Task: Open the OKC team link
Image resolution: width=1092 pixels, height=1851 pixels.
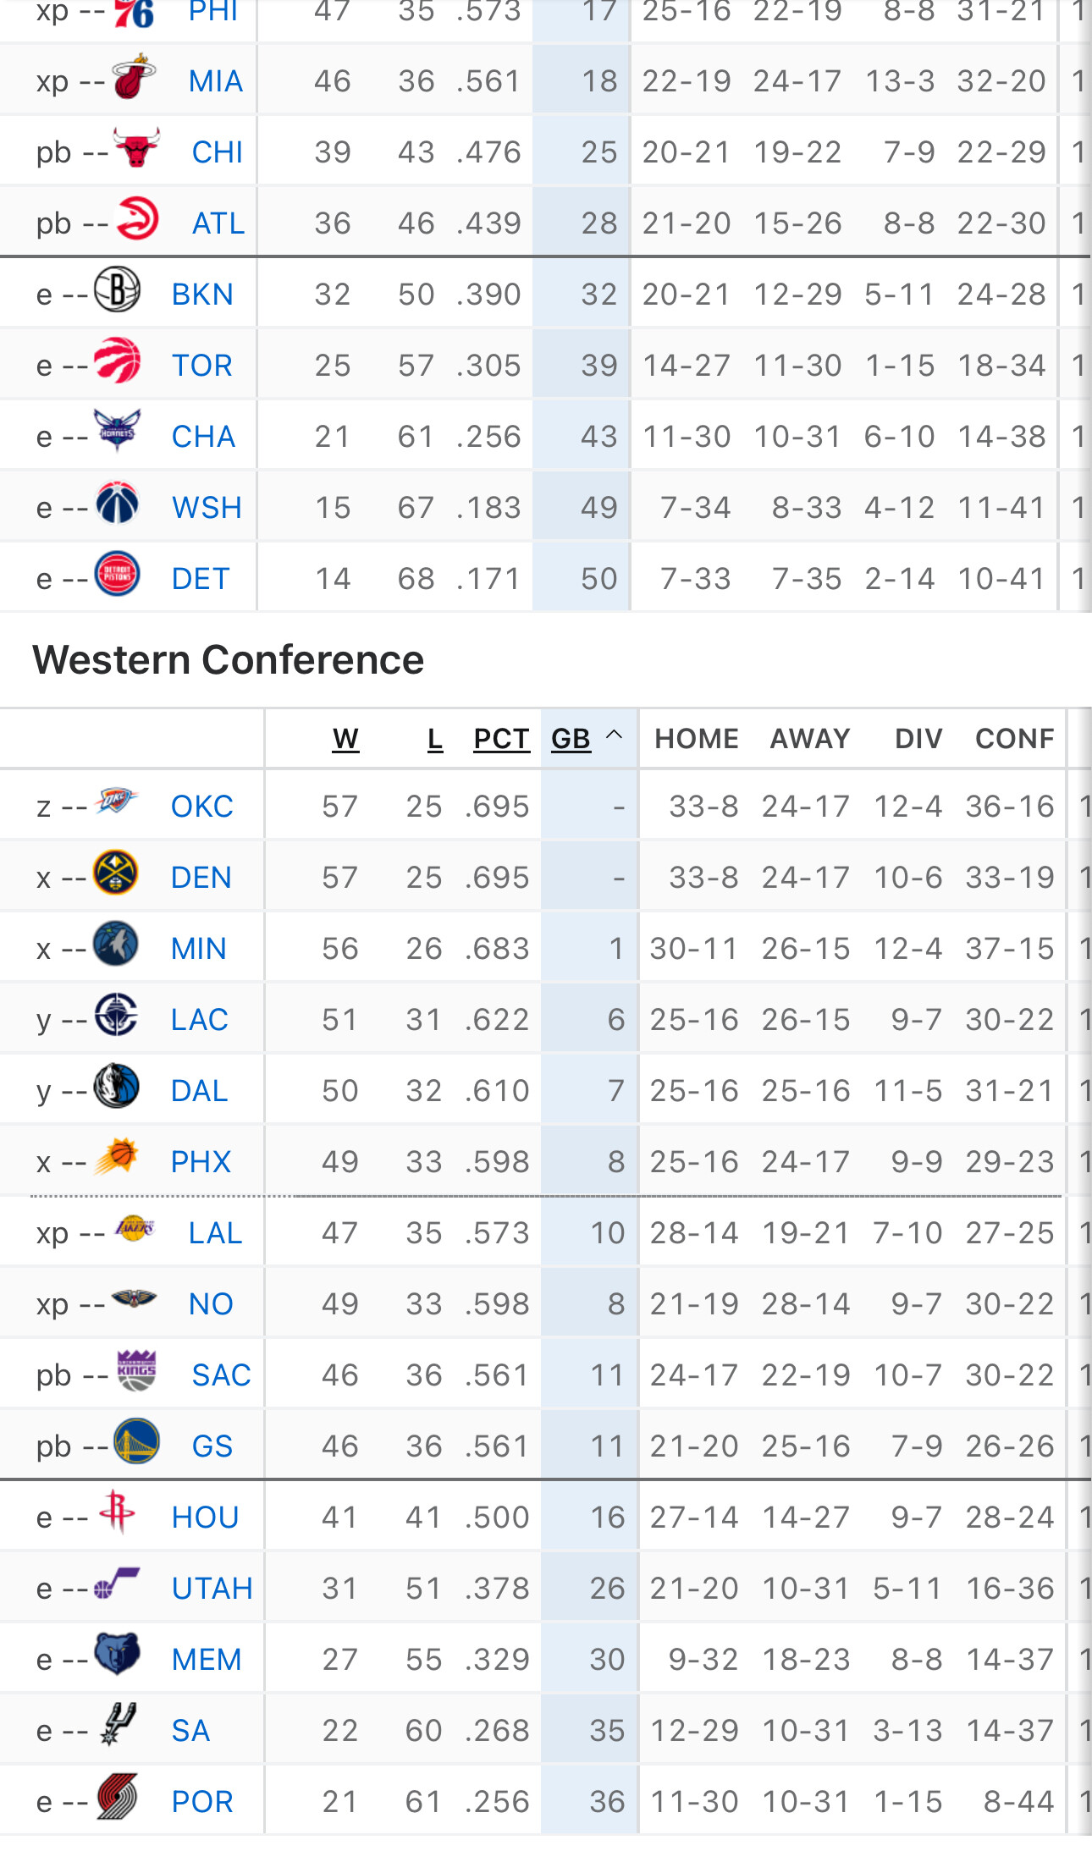Action: [201, 807]
